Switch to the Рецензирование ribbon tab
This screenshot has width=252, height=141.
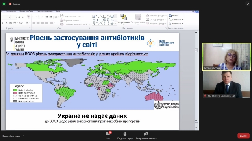point(44,11)
